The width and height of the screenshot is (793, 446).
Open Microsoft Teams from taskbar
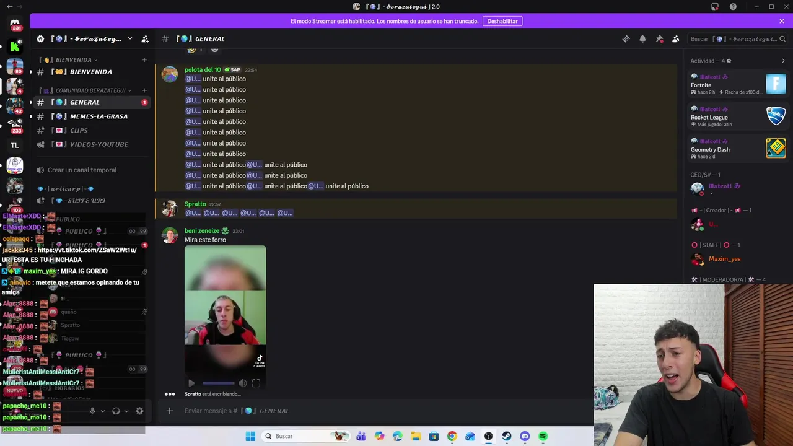coord(361,436)
